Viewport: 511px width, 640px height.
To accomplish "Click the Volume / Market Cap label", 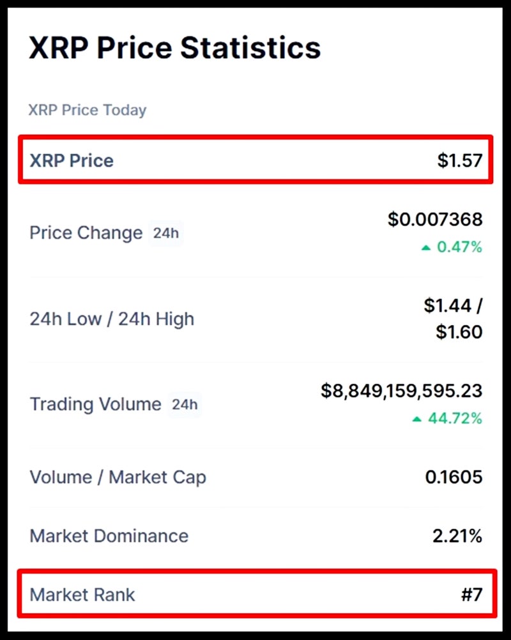I will 118,477.
